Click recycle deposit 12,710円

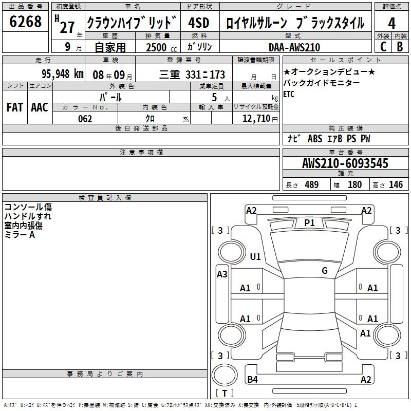click(x=260, y=119)
